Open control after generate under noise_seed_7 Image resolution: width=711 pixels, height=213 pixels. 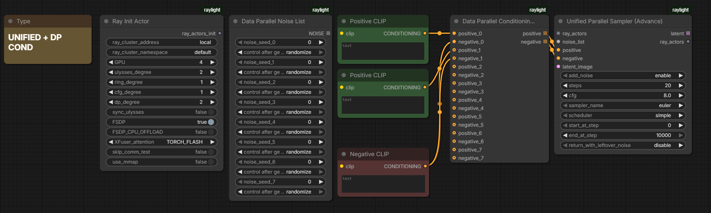[280, 192]
